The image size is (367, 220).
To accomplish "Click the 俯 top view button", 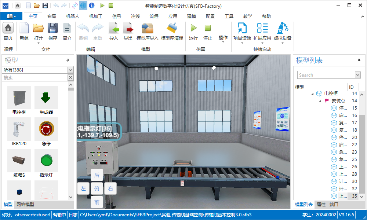I will pos(97,188).
